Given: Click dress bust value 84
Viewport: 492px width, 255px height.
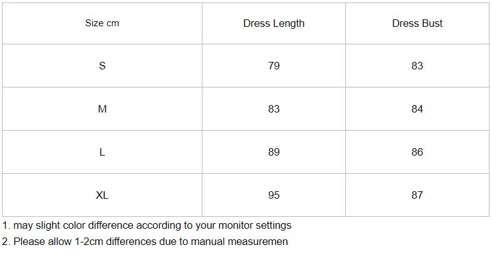Looking at the screenshot, I should coord(417,109).
